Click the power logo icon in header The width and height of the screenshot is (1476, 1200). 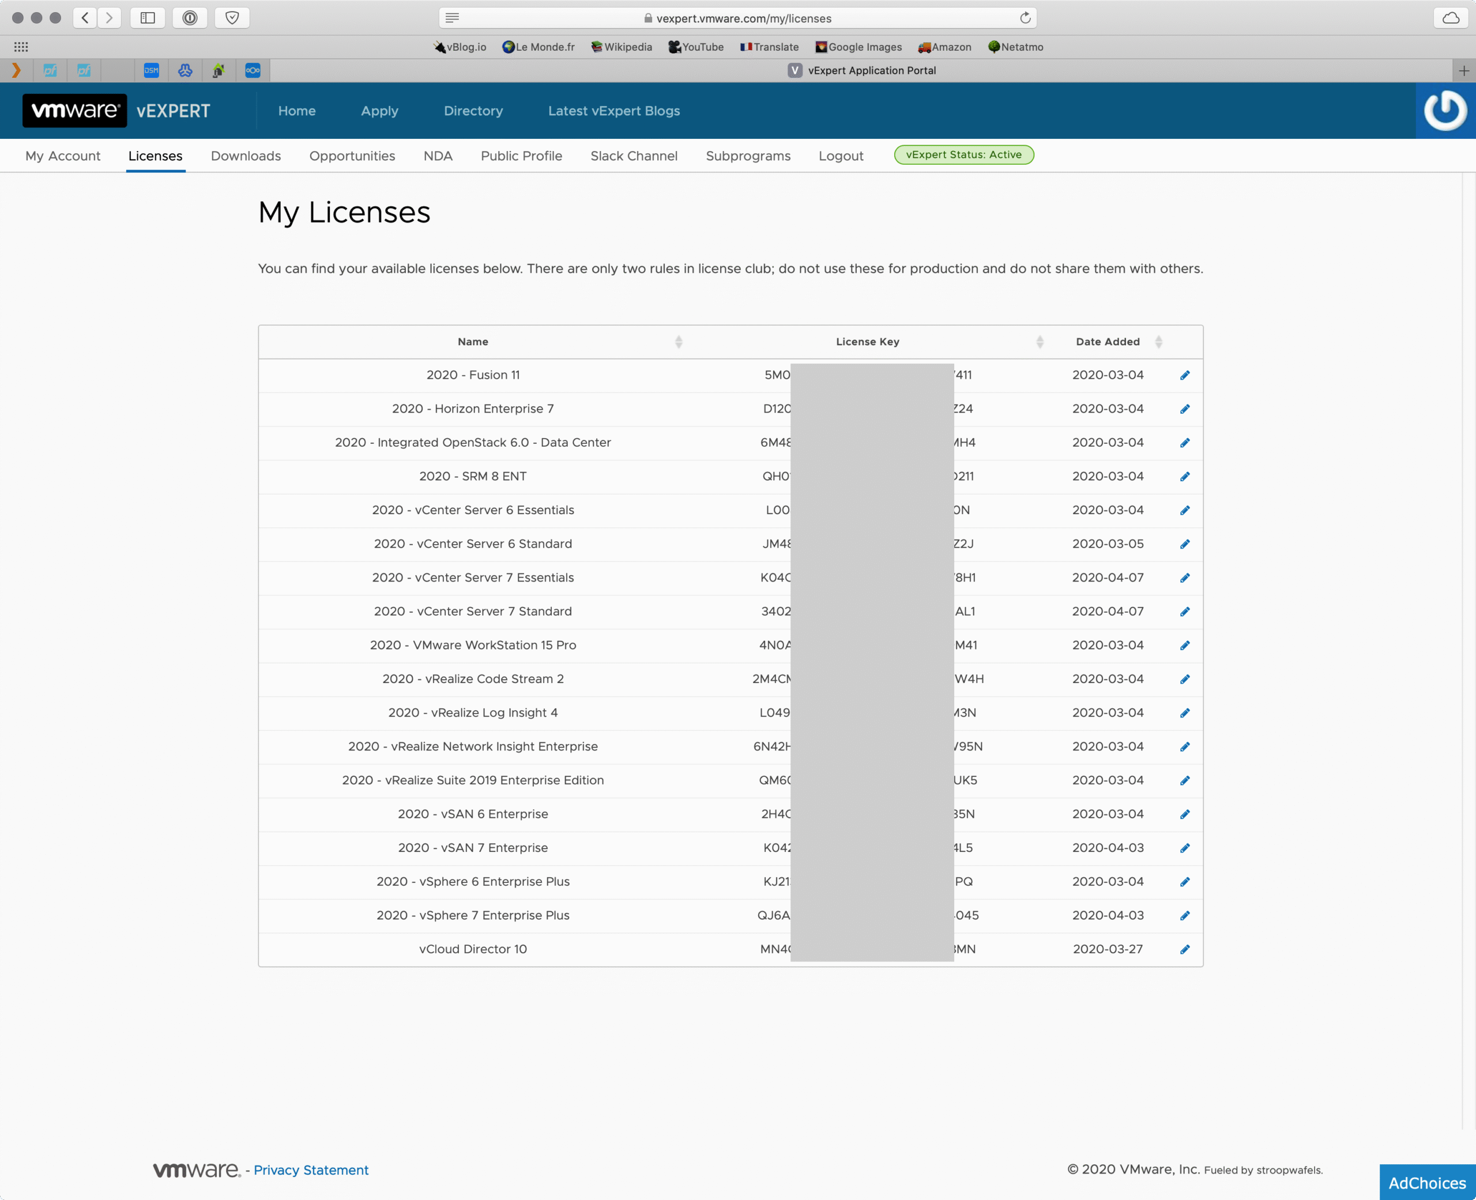pyautogui.click(x=1445, y=111)
